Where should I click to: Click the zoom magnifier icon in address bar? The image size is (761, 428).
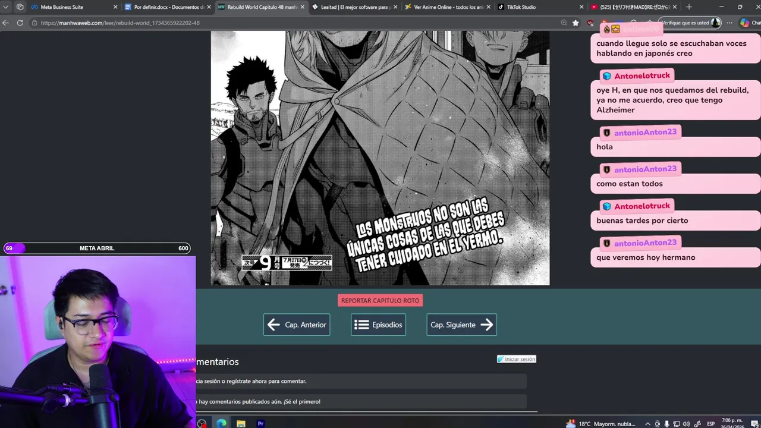[564, 23]
